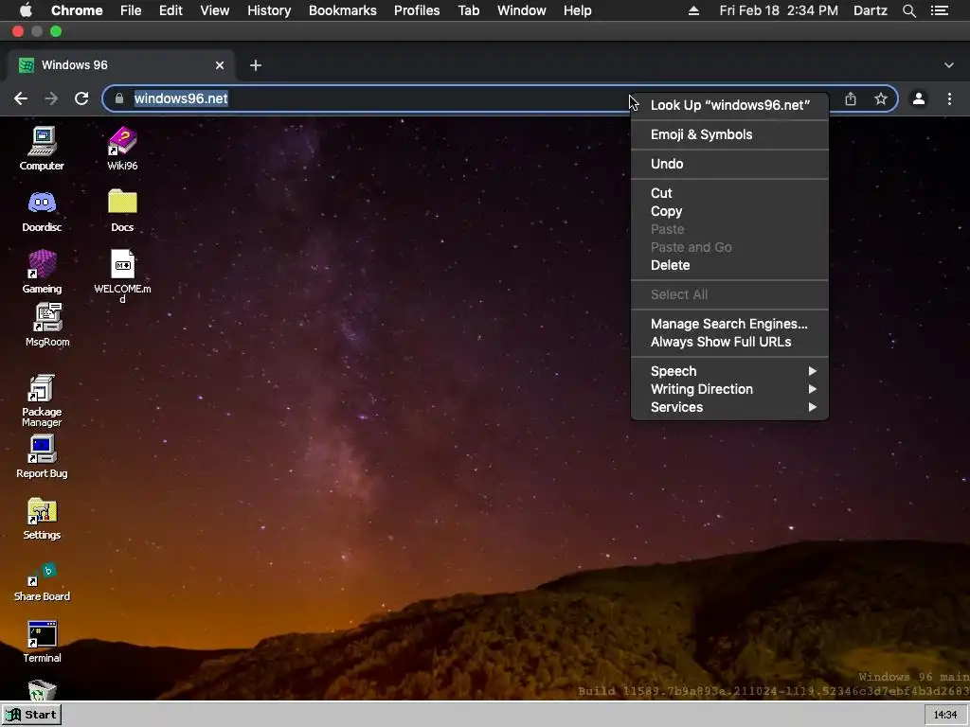
Task: Choose Copy from context menu
Action: tap(730, 211)
